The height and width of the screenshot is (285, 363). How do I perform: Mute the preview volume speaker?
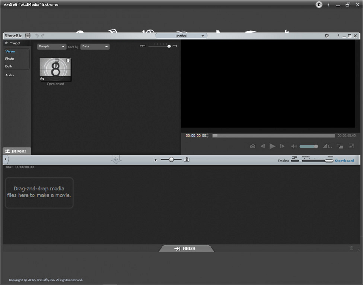pyautogui.click(x=294, y=146)
